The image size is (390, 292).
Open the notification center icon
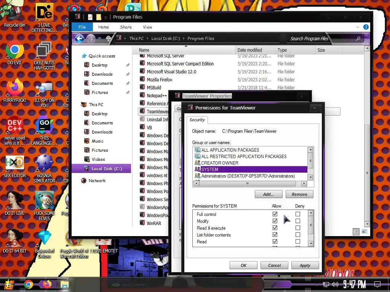coord(377,284)
